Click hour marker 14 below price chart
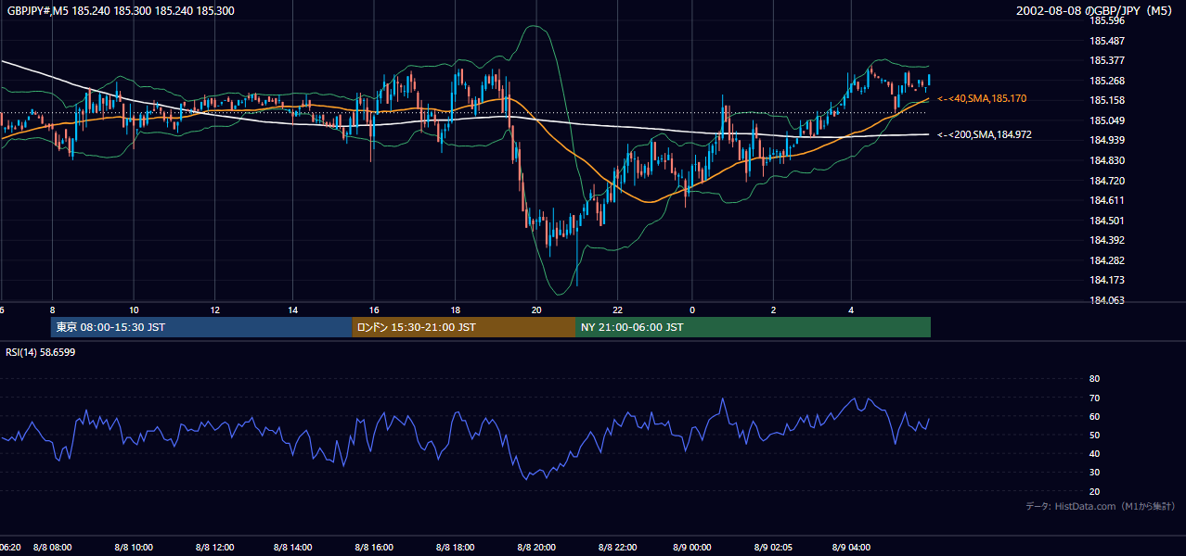 coord(292,310)
